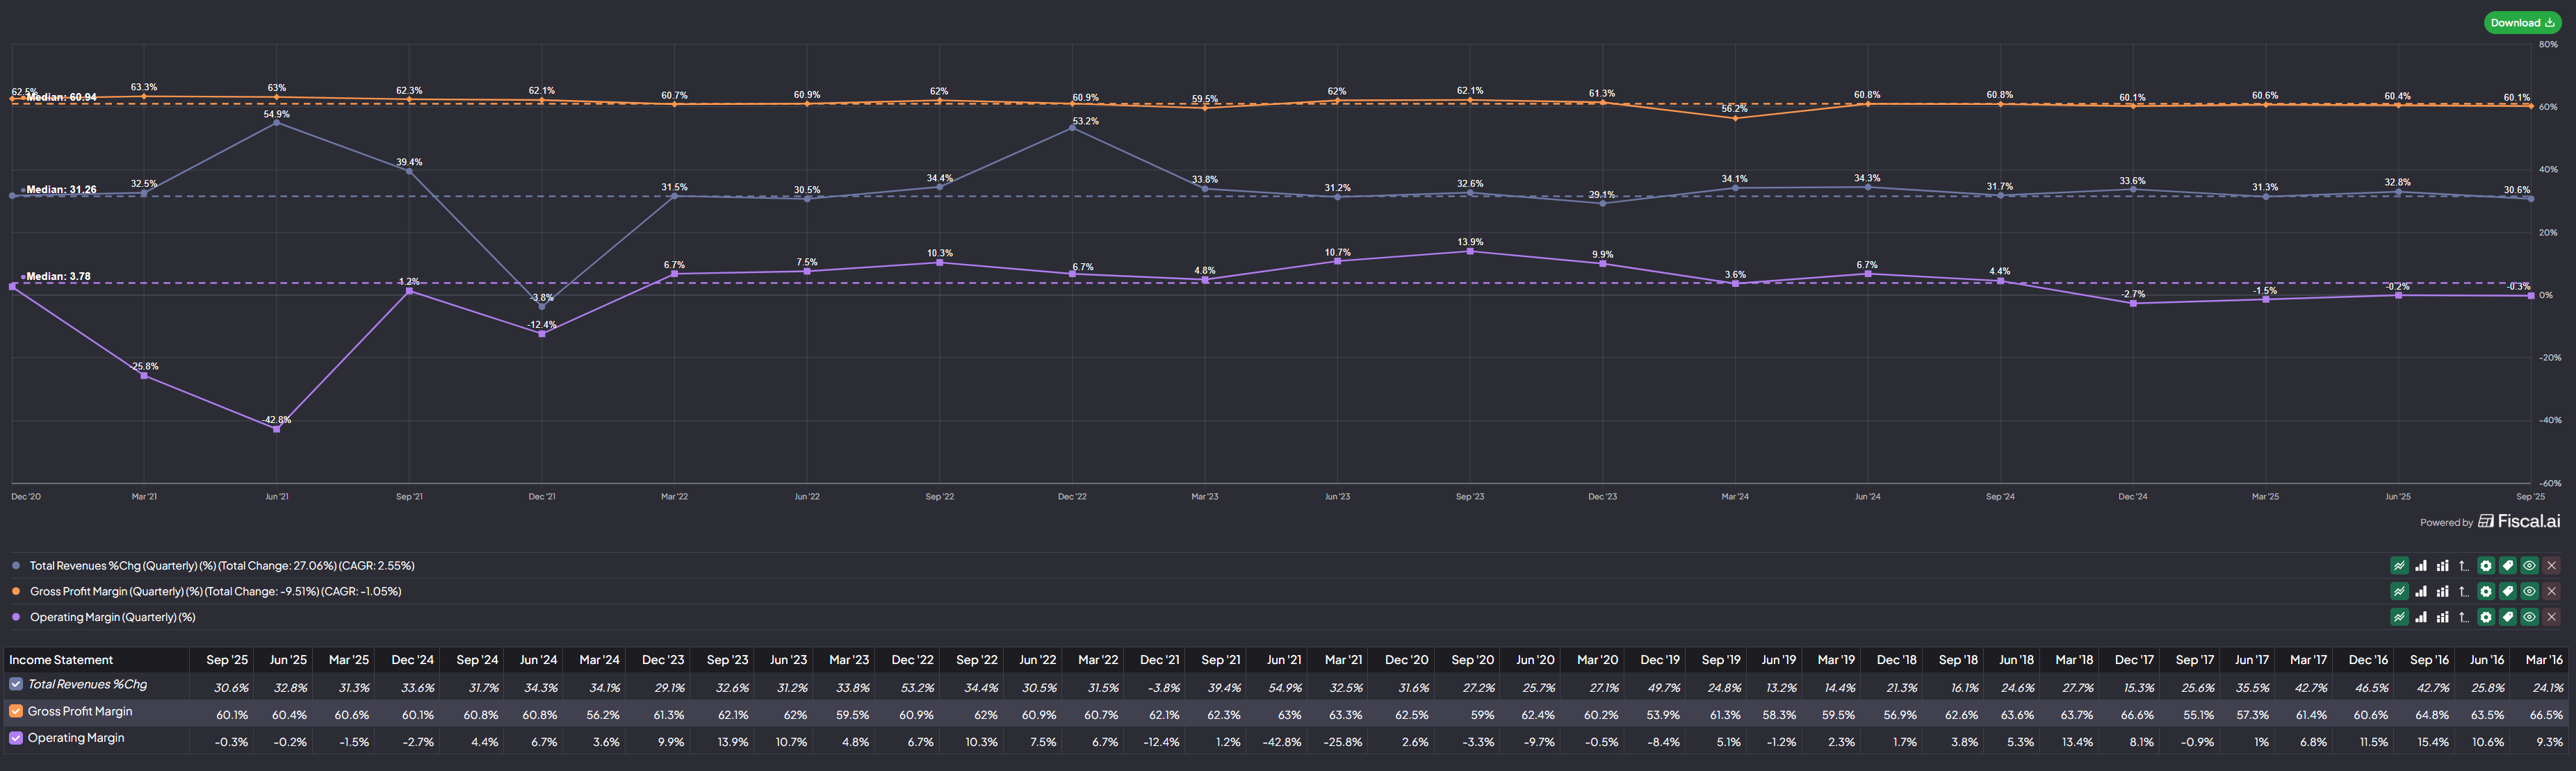The width and height of the screenshot is (2576, 771).
Task: Toggle data labels tag for Gross Profit Margin
Action: pyautogui.click(x=2508, y=591)
